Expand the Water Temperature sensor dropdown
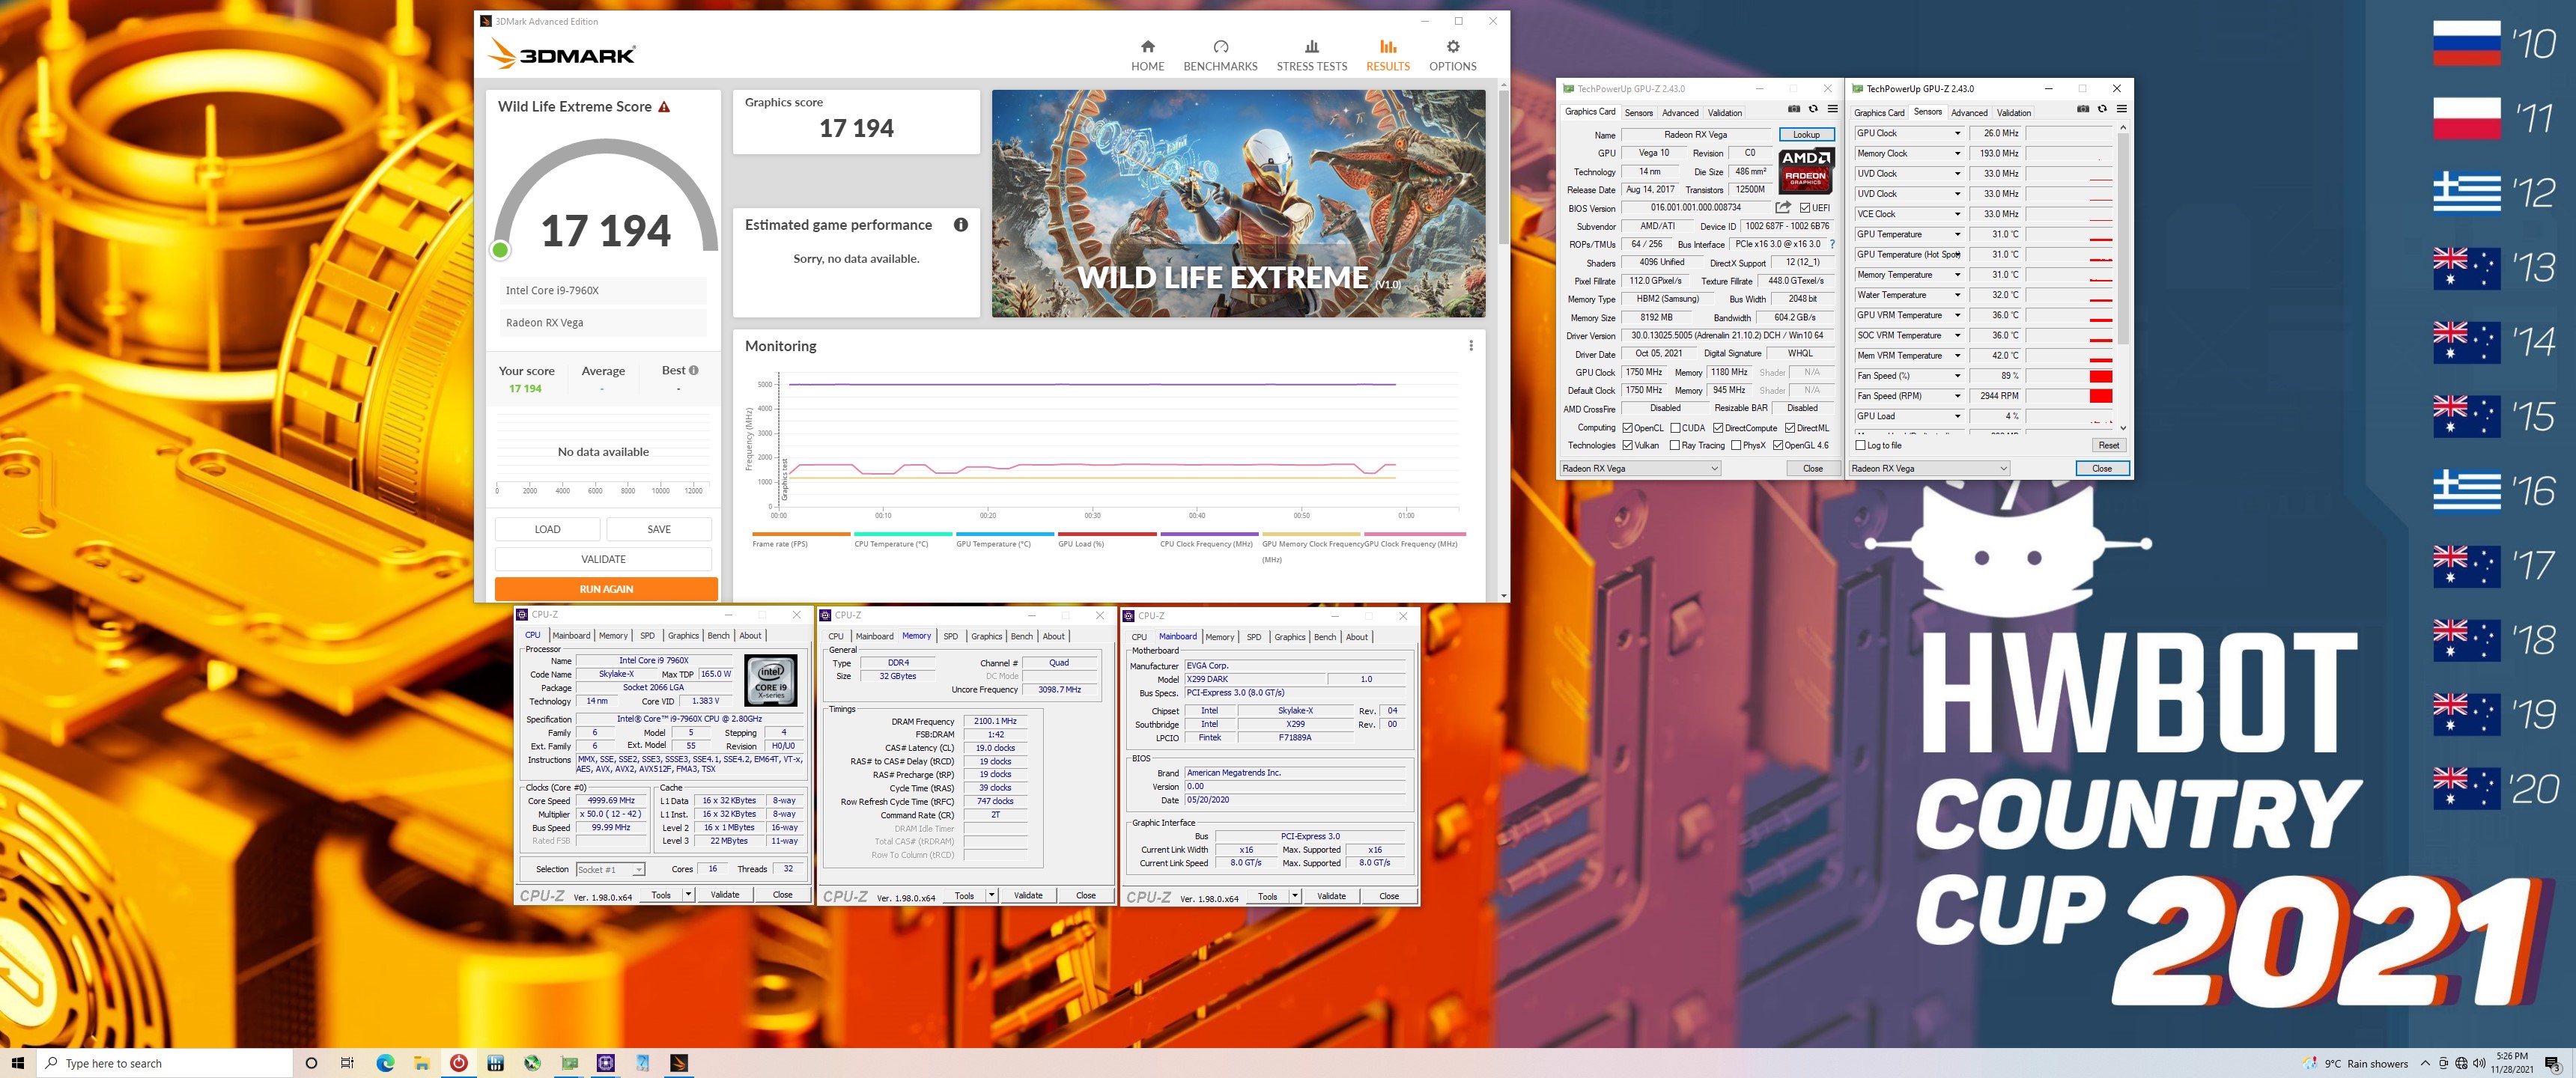The image size is (2576, 1078). 1958,295
